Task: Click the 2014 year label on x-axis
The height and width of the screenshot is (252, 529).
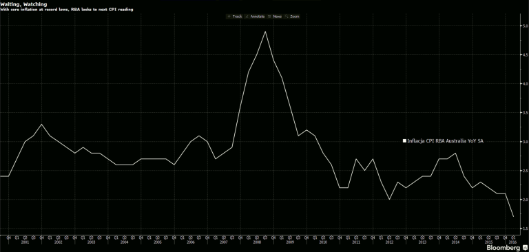Action: [x=455, y=242]
